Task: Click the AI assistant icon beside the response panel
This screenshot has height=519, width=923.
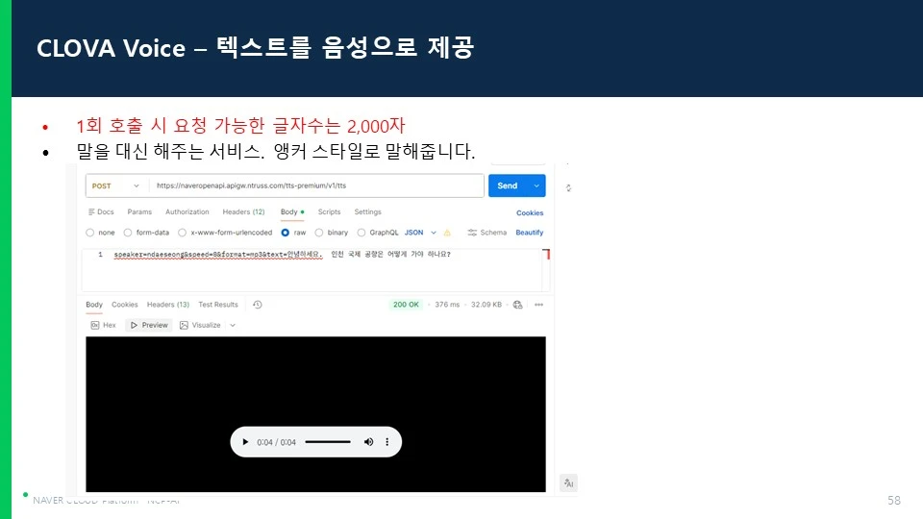Action: click(x=568, y=483)
